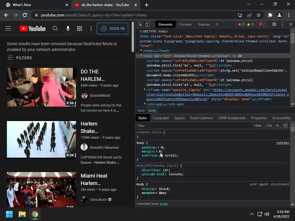Open DevTools customize three-dot menu
The height and width of the screenshot is (221, 295).
pos(282,24)
